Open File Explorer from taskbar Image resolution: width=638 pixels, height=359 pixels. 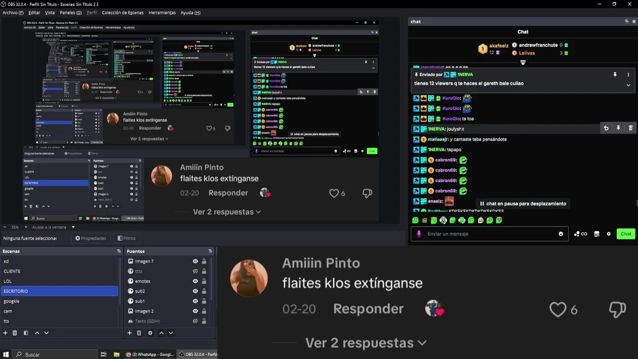[116, 355]
